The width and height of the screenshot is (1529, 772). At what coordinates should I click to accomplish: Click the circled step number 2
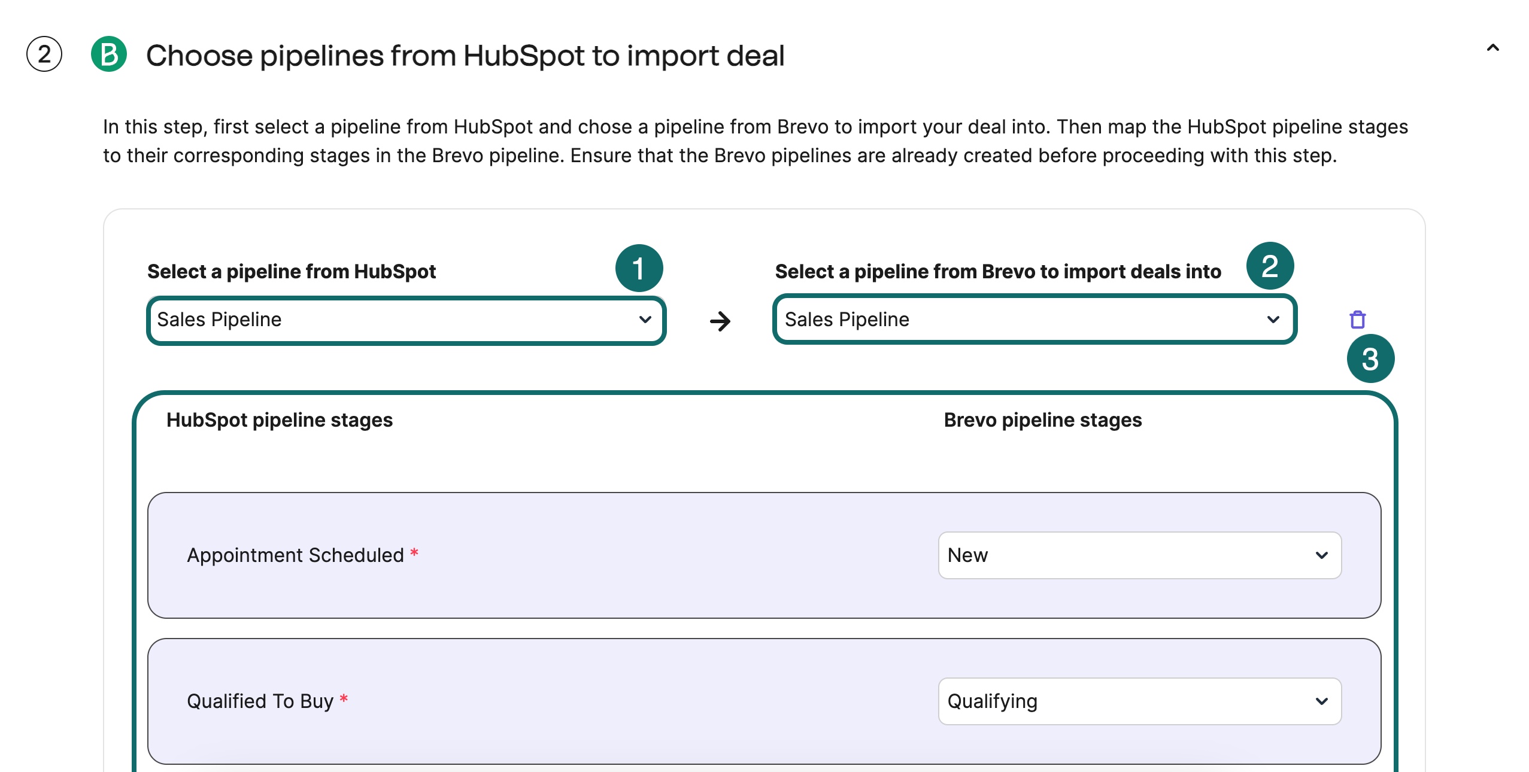(44, 55)
